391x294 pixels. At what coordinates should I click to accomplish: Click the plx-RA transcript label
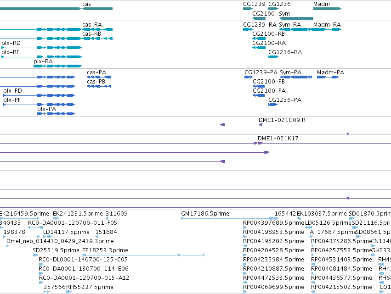pyautogui.click(x=43, y=61)
